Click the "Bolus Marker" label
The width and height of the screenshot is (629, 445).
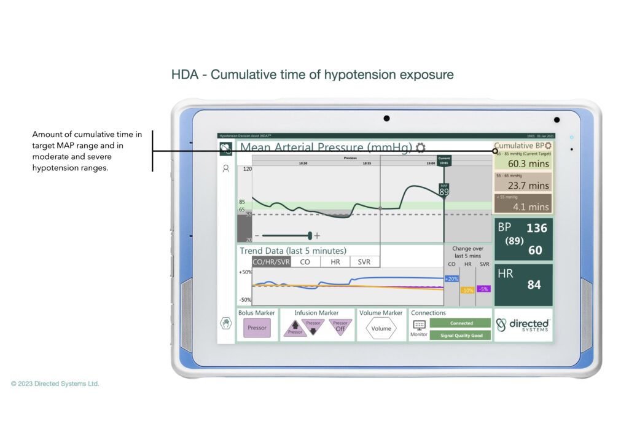point(257,313)
